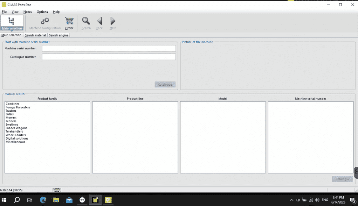Select Wheel Loaders in Product family
Screen dimensions: 358x206
pos(16,135)
